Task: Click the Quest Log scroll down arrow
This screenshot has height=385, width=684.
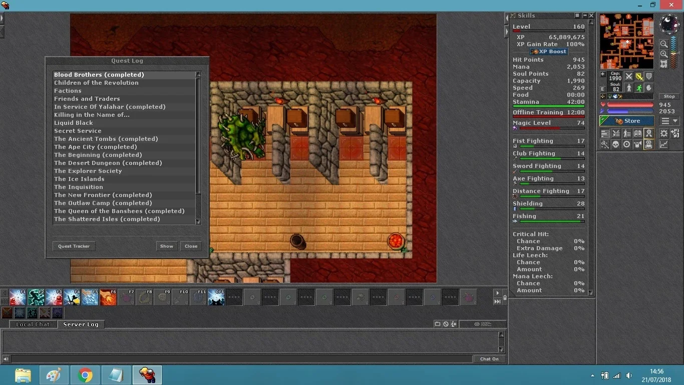Action: coord(198,221)
